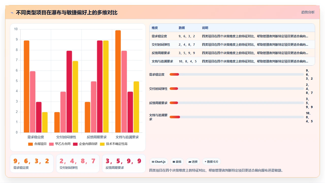Open the 交付时间弹性 data card
325x183 pixels.
point(78,163)
